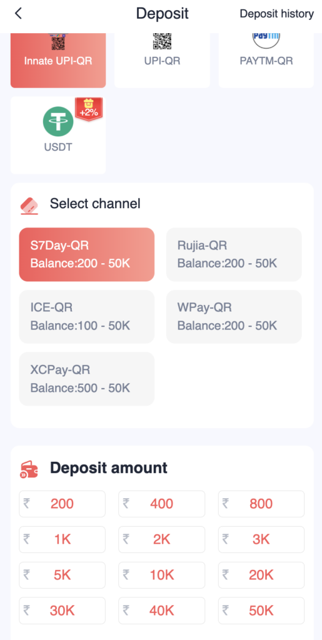
Task: Tap the Innate UPI-QR code icon
Action: click(x=58, y=42)
